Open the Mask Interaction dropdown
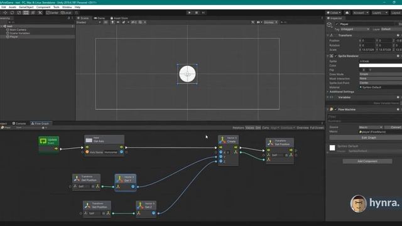 click(381, 78)
